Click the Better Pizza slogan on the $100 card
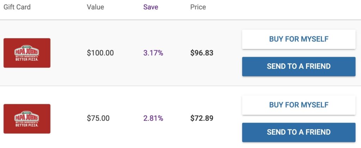This screenshot has height=148, width=361. click(27, 59)
